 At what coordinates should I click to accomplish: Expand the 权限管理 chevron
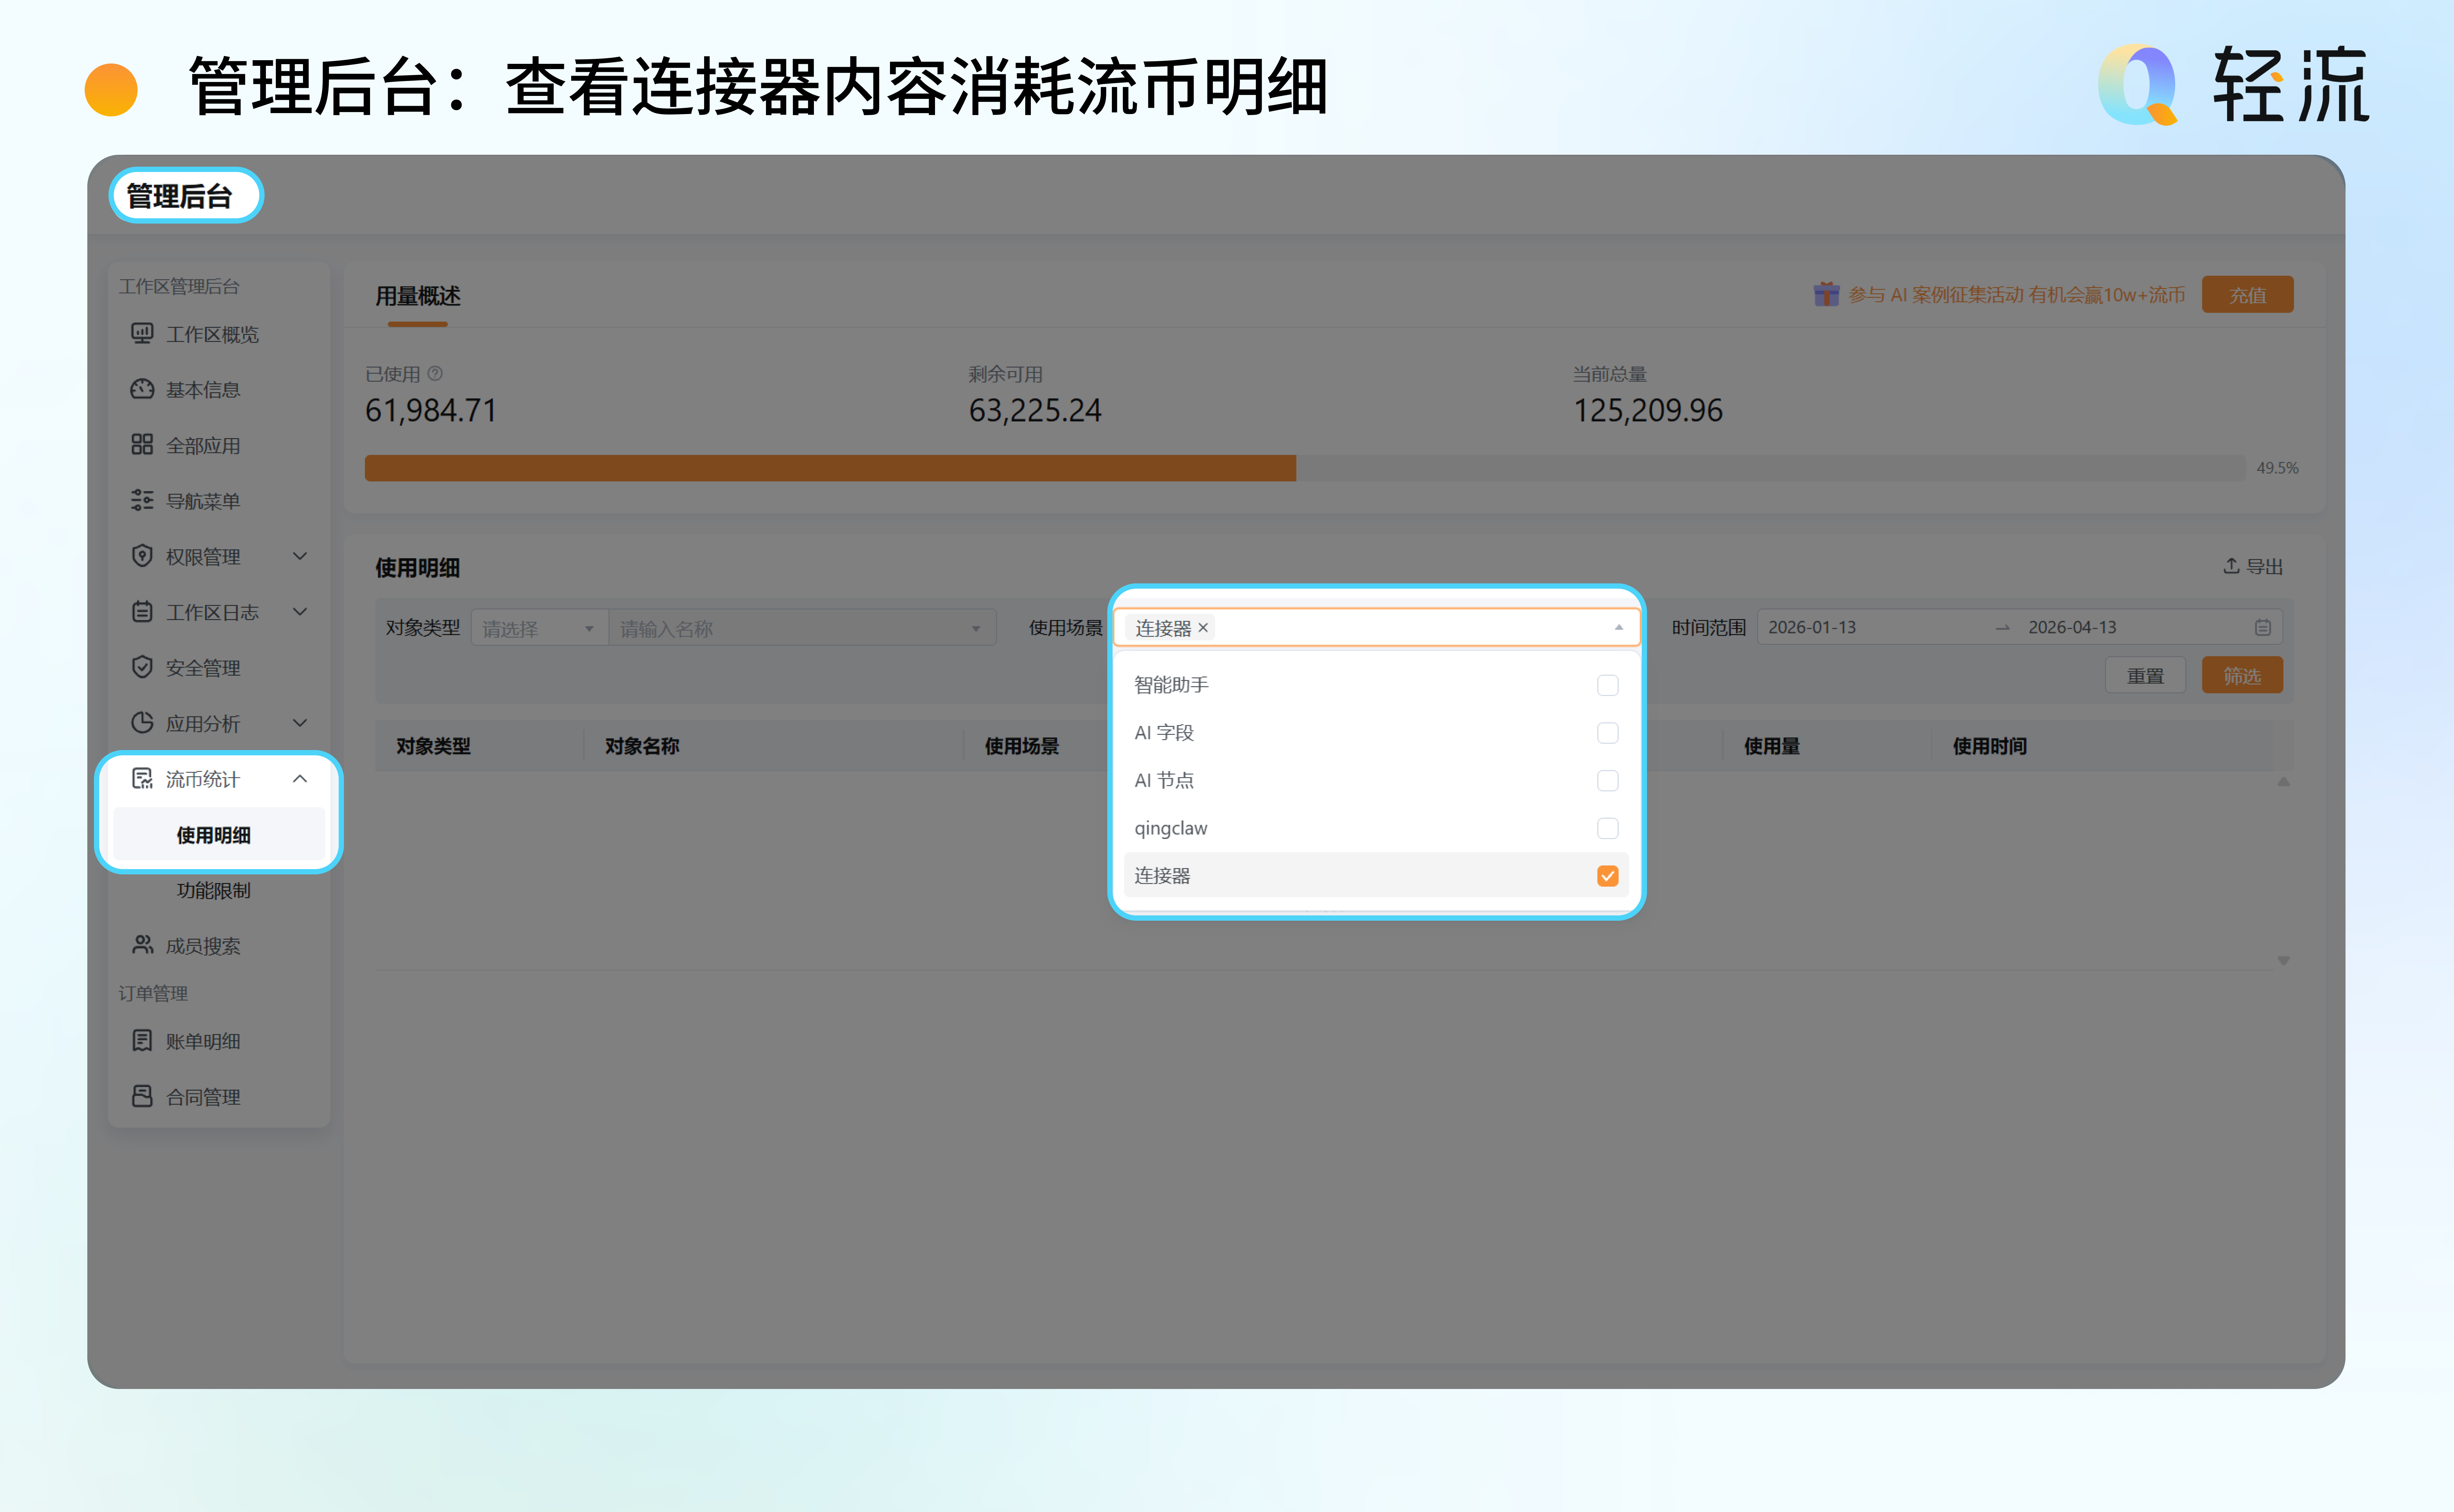click(300, 556)
